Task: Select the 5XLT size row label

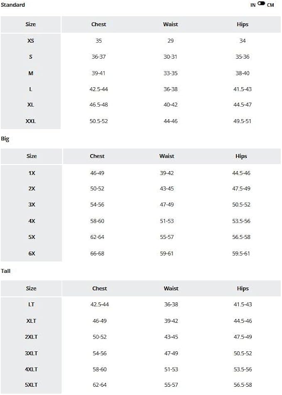Action: tap(31, 385)
